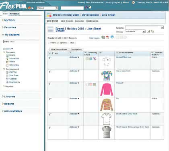
Task: Switch to the Product tab
Action: click(14, 14)
